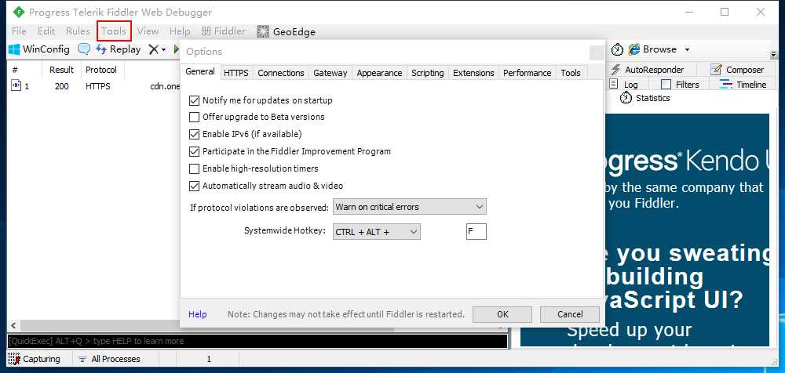This screenshot has height=373, width=785.
Task: Click the sessions list left scroll arrow
Action: point(13,325)
